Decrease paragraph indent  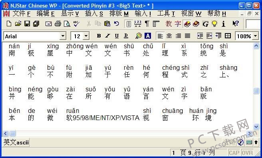(x=209, y=36)
